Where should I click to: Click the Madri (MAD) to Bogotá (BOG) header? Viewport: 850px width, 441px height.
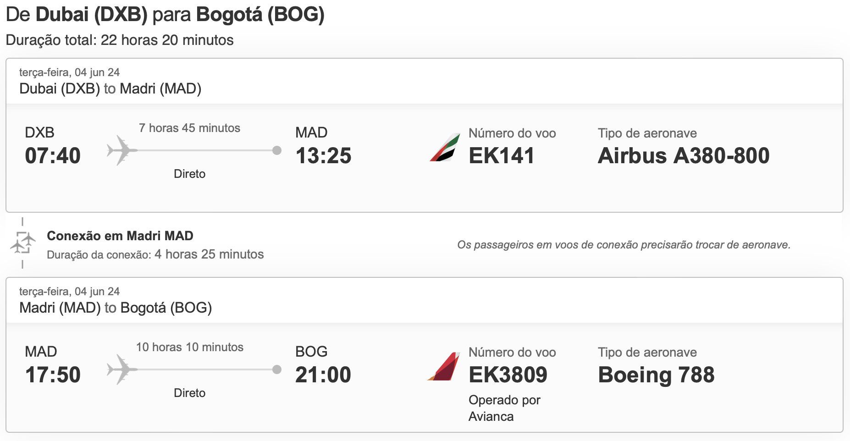(116, 308)
